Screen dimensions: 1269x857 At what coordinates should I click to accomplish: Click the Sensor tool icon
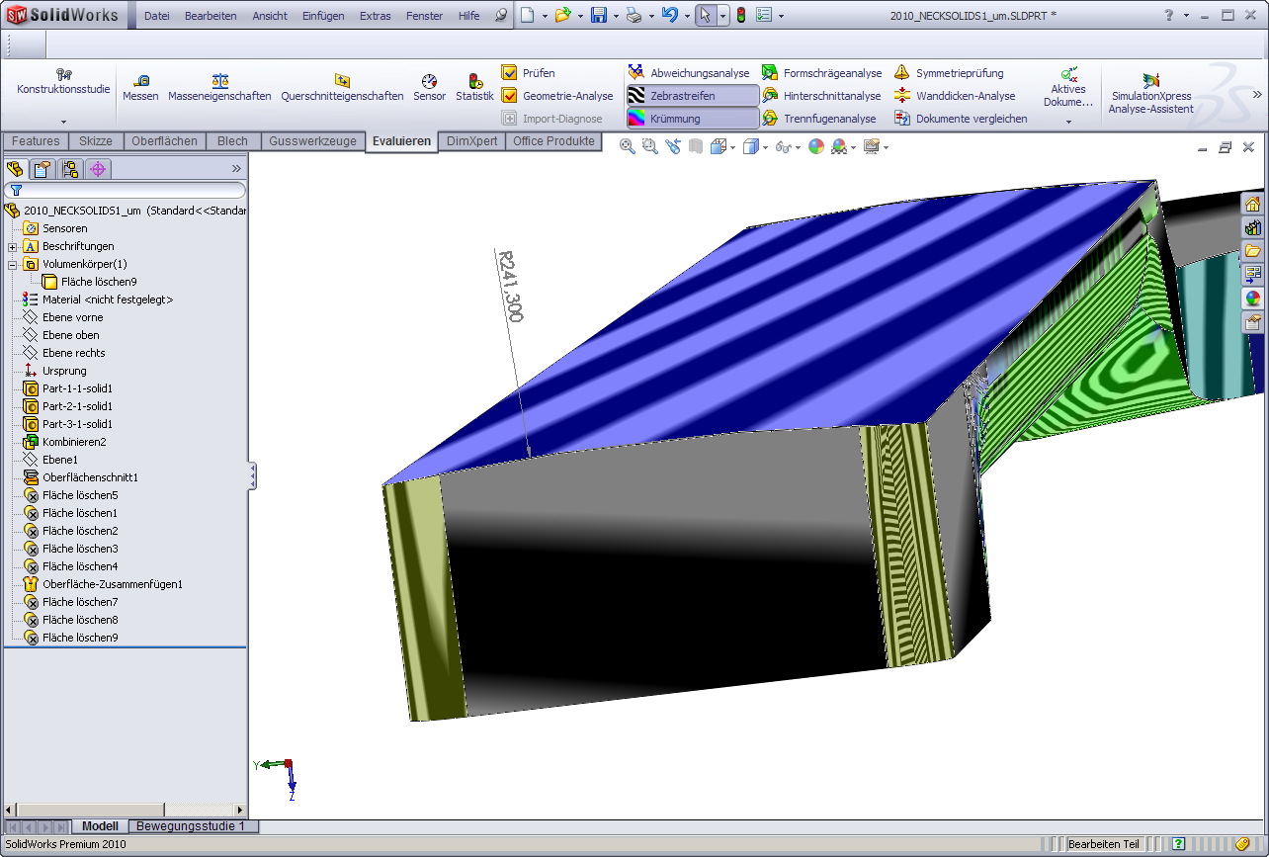[x=429, y=88]
